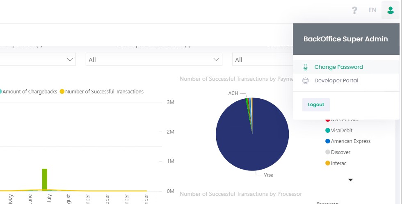Toggle the Discover legend entry
Image resolution: width=402 pixels, height=204 pixels.
(x=340, y=152)
